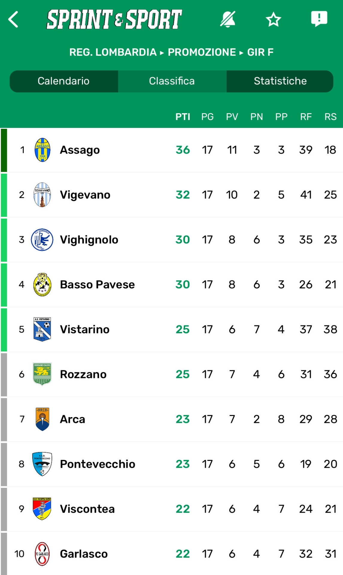Viewport: 343px width, 575px height.
Task: Open the Statistiche tab
Action: pyautogui.click(x=280, y=81)
